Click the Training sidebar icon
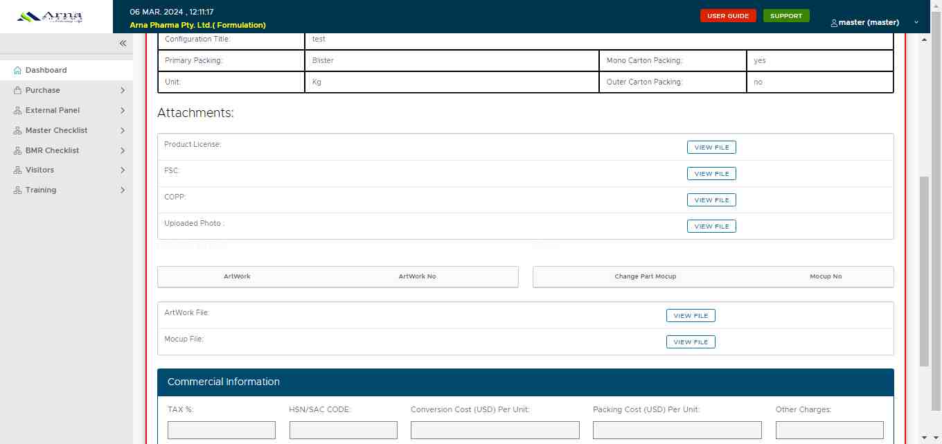Viewport: 942px width, 444px height. tap(17, 190)
